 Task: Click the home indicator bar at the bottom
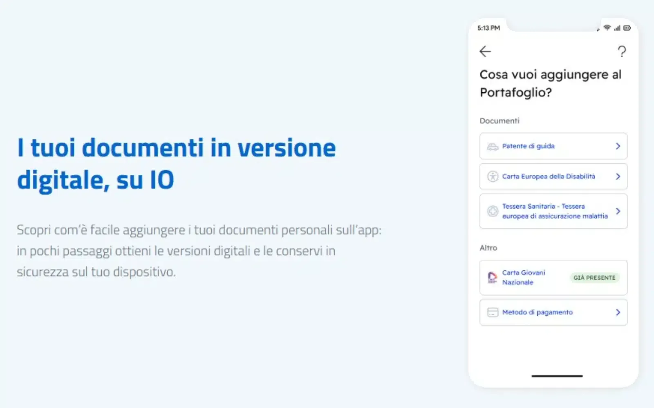556,376
